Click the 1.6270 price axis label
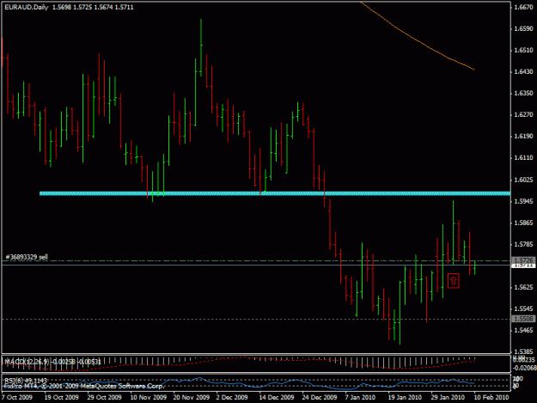Screen dimensions: 537x403 tap(523, 114)
